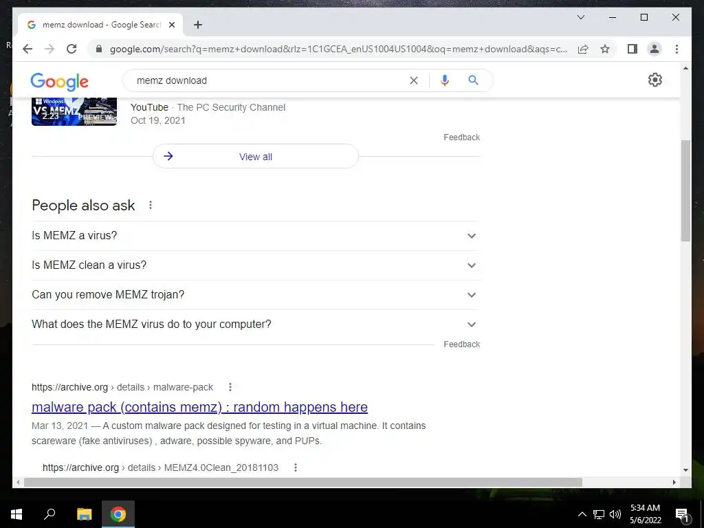Open network status tray icon
Screen dimensions: 704x528
coord(599,514)
